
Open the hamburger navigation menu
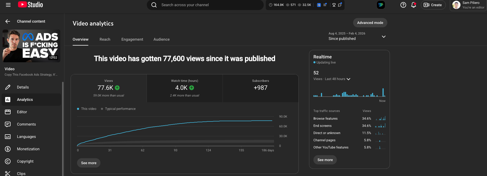(8, 5)
